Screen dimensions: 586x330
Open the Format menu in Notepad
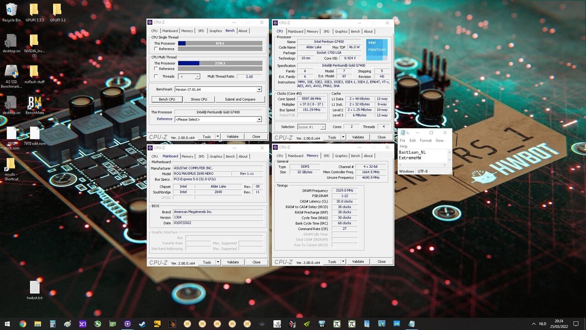coord(425,141)
